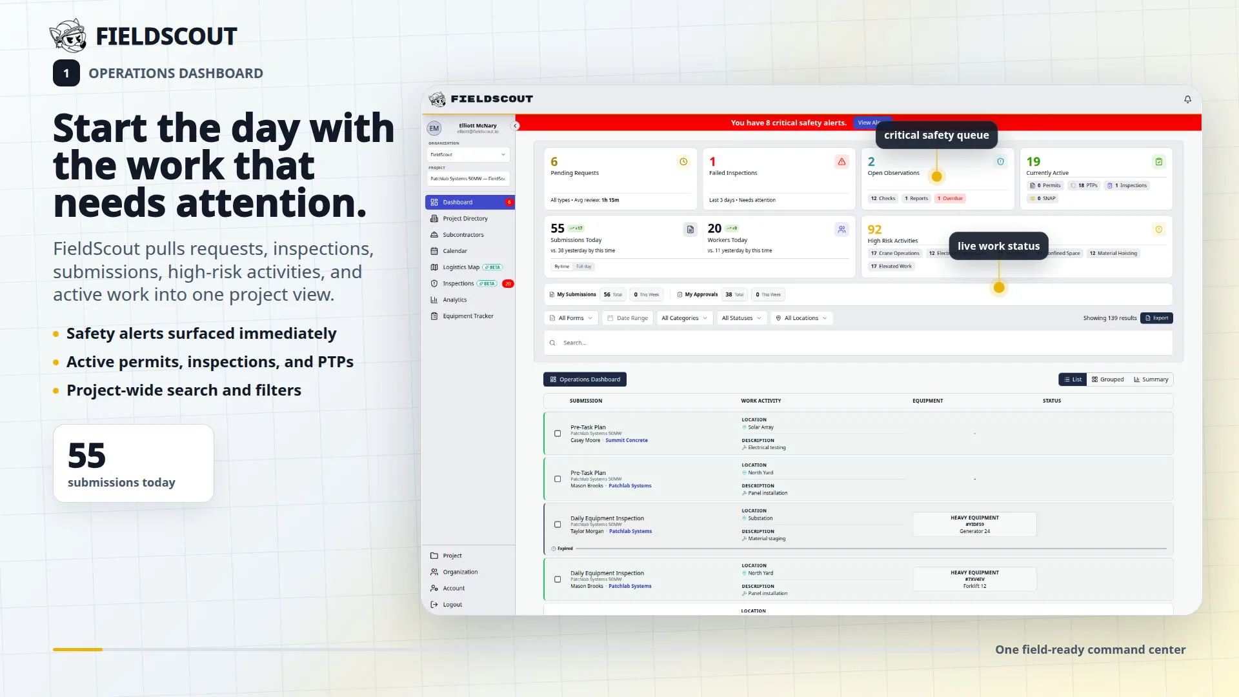Viewport: 1239px width, 697px height.
Task: Go to Subcontractors page
Action: coord(470,235)
